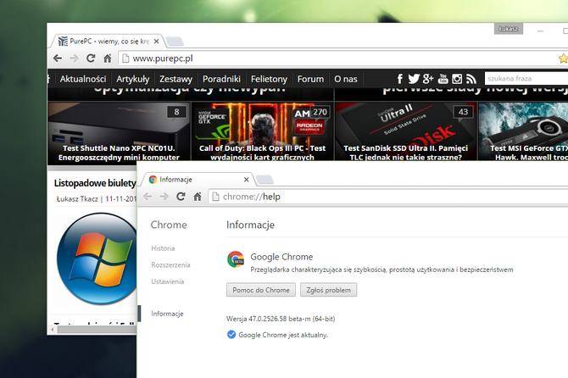
Task: Open SanDisk SSD Ultra II test thumbnail
Action: tap(406, 131)
